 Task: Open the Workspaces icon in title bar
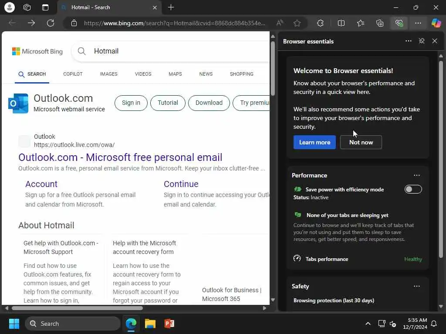[27, 7]
